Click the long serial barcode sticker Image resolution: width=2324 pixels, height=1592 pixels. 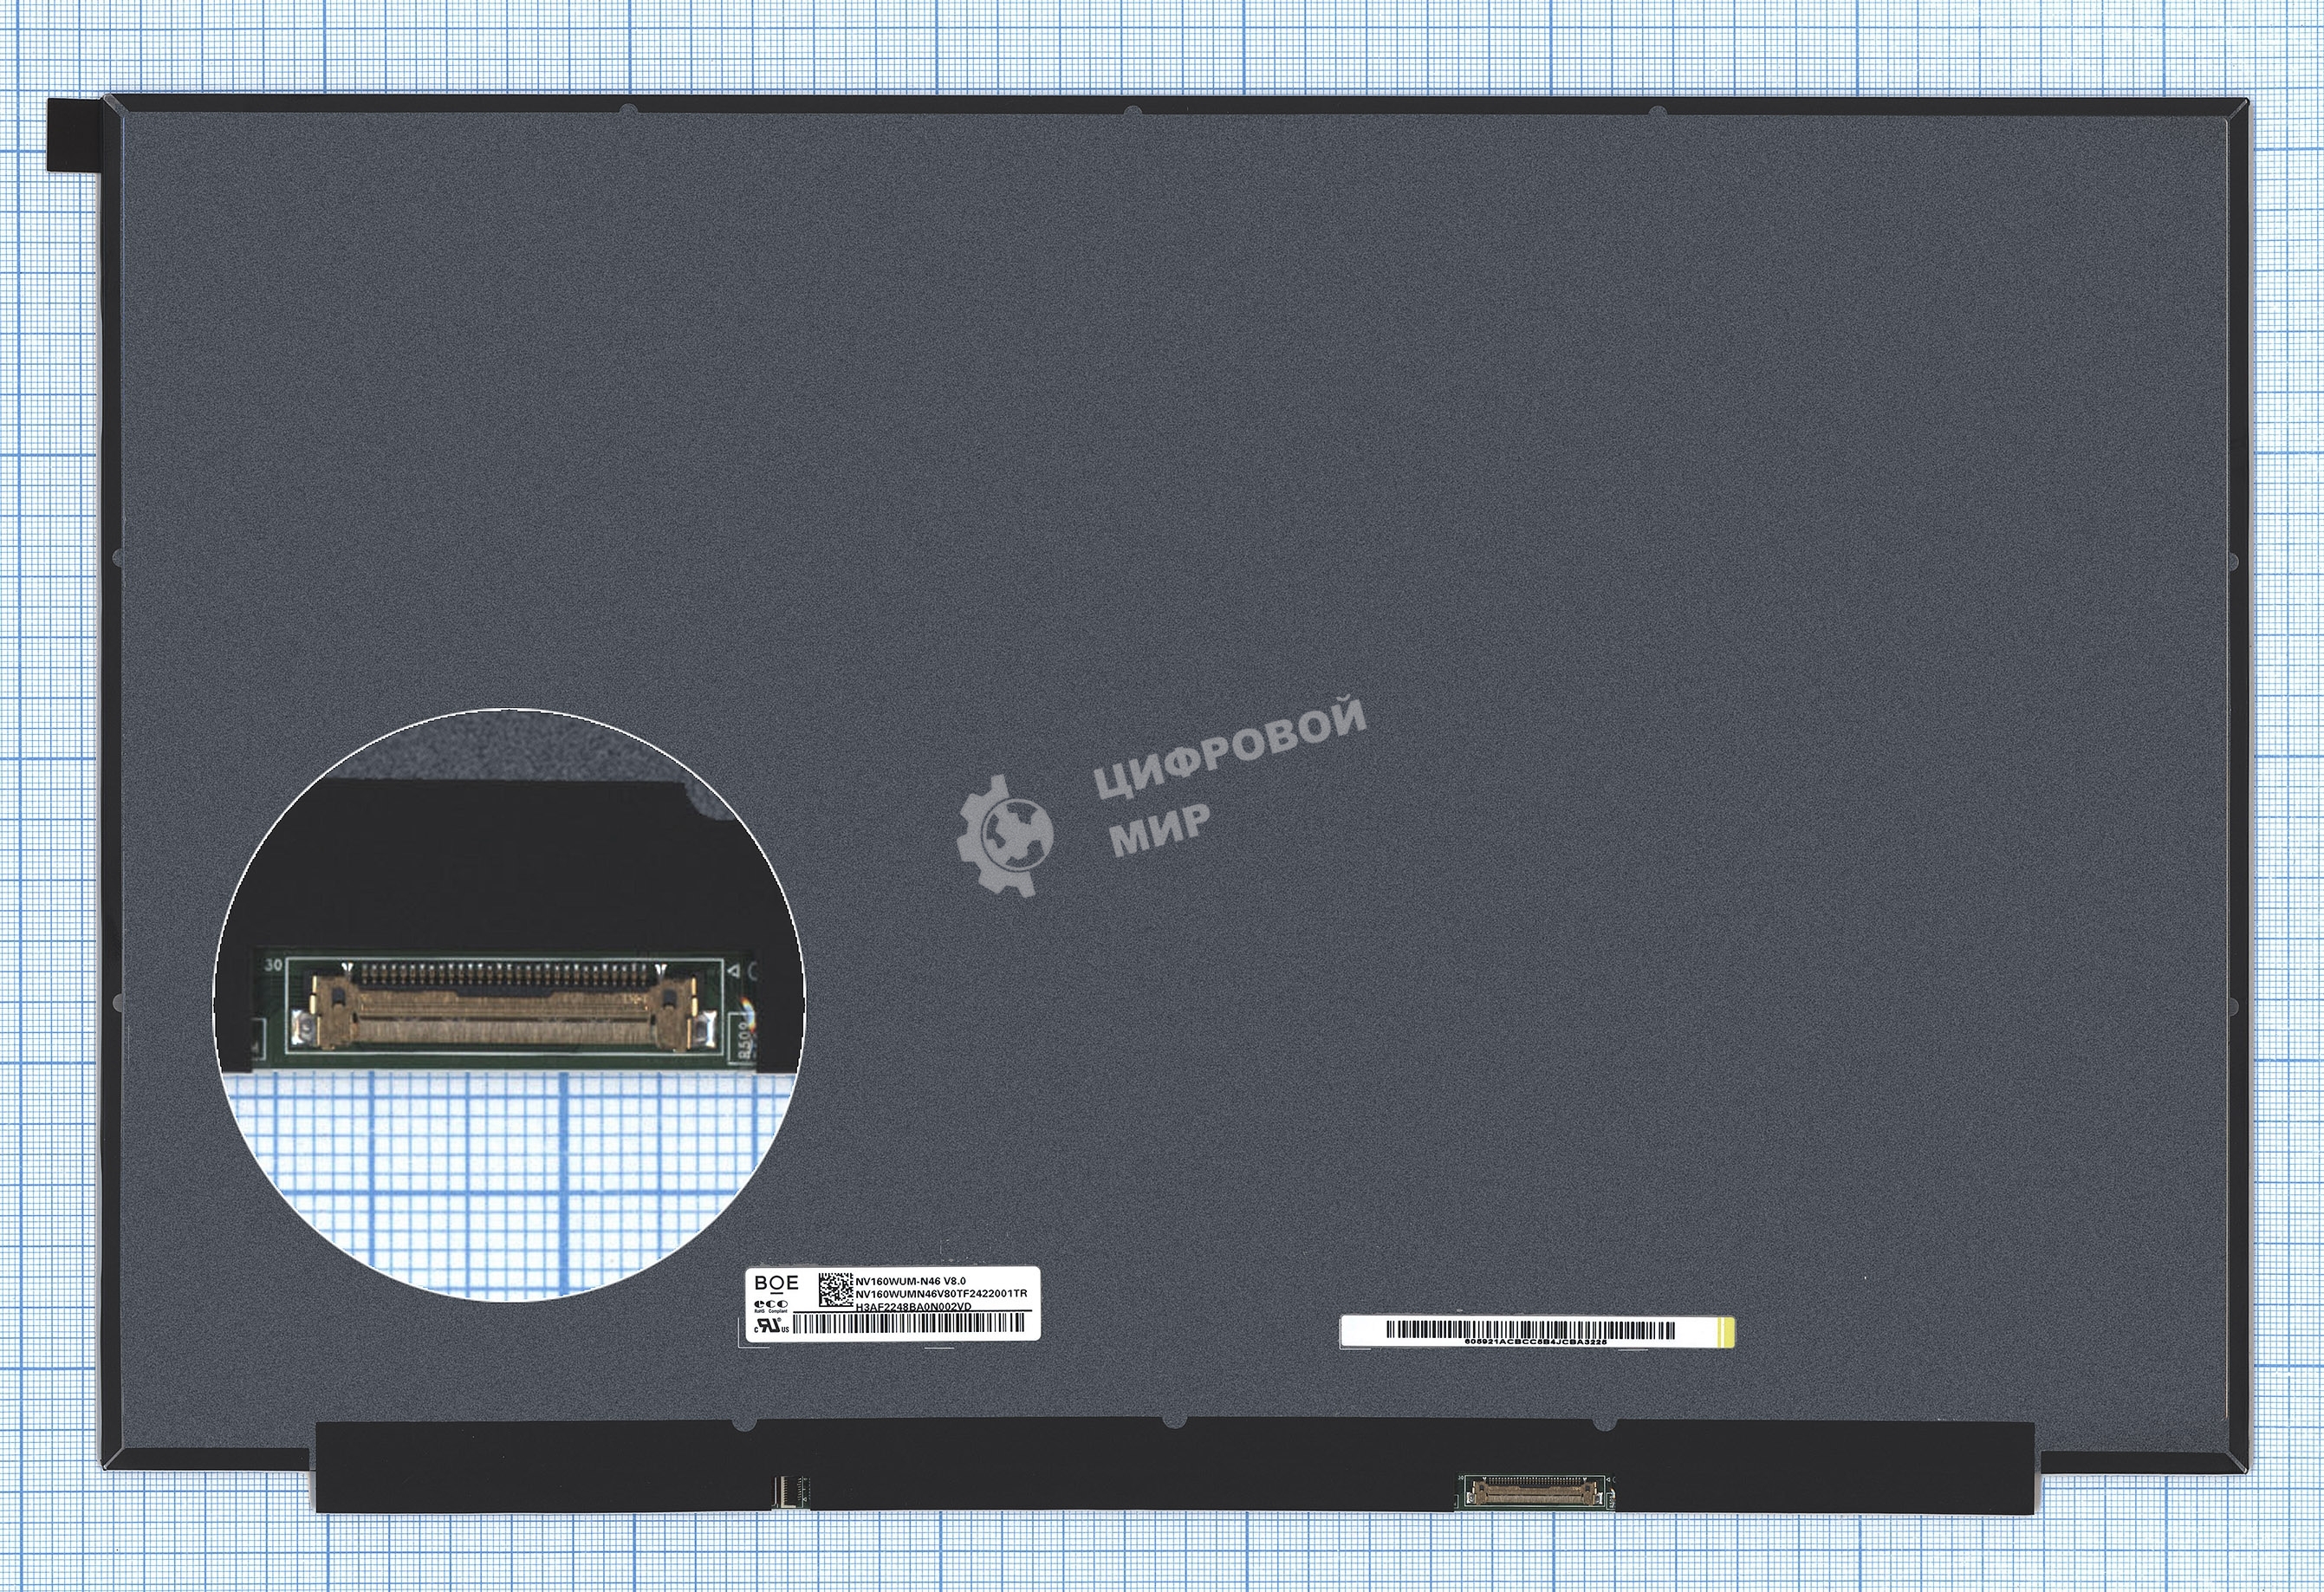pyautogui.click(x=1529, y=1331)
